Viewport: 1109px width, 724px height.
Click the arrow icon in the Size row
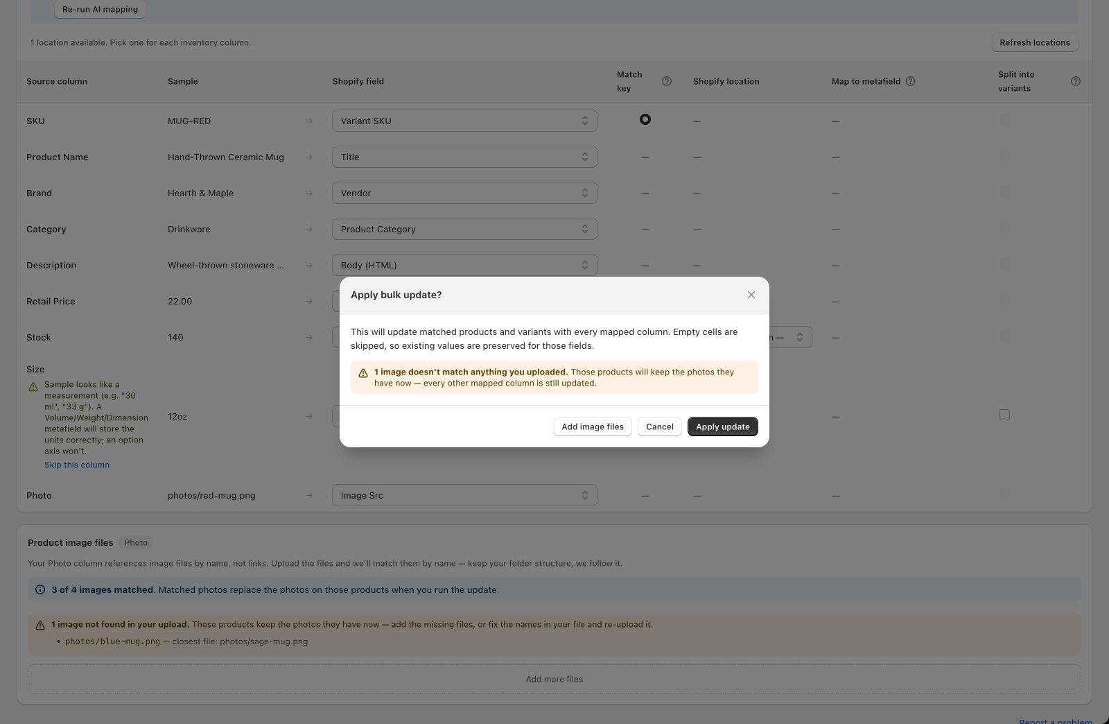tap(309, 416)
